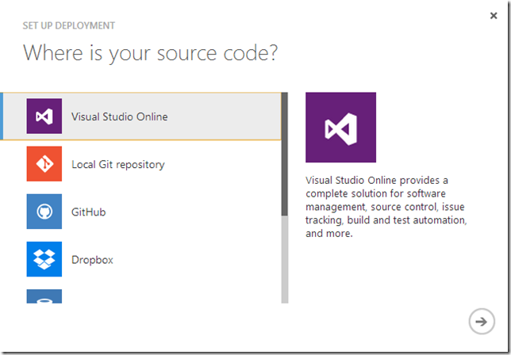Click the "SET UP DEPLOYMENT" title text
The image size is (511, 355).
point(68,26)
